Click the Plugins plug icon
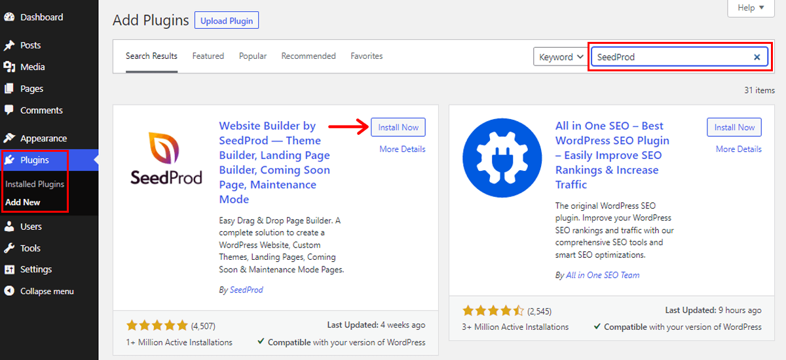The height and width of the screenshot is (360, 786). click(x=10, y=160)
